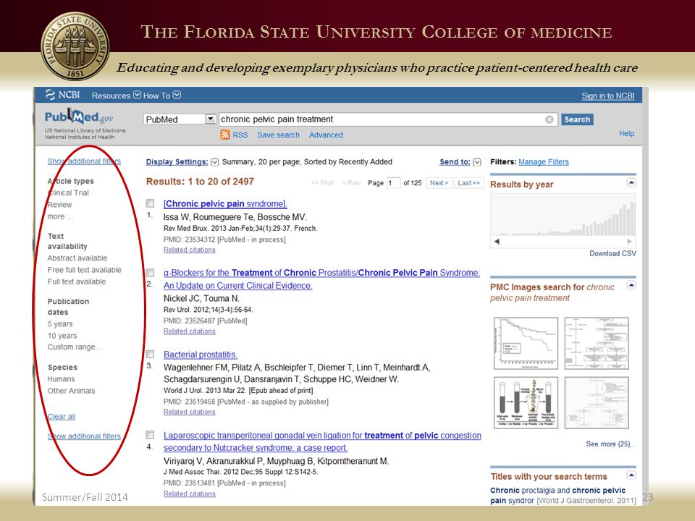
Task: Select the Full text available filter
Action: coord(77,281)
